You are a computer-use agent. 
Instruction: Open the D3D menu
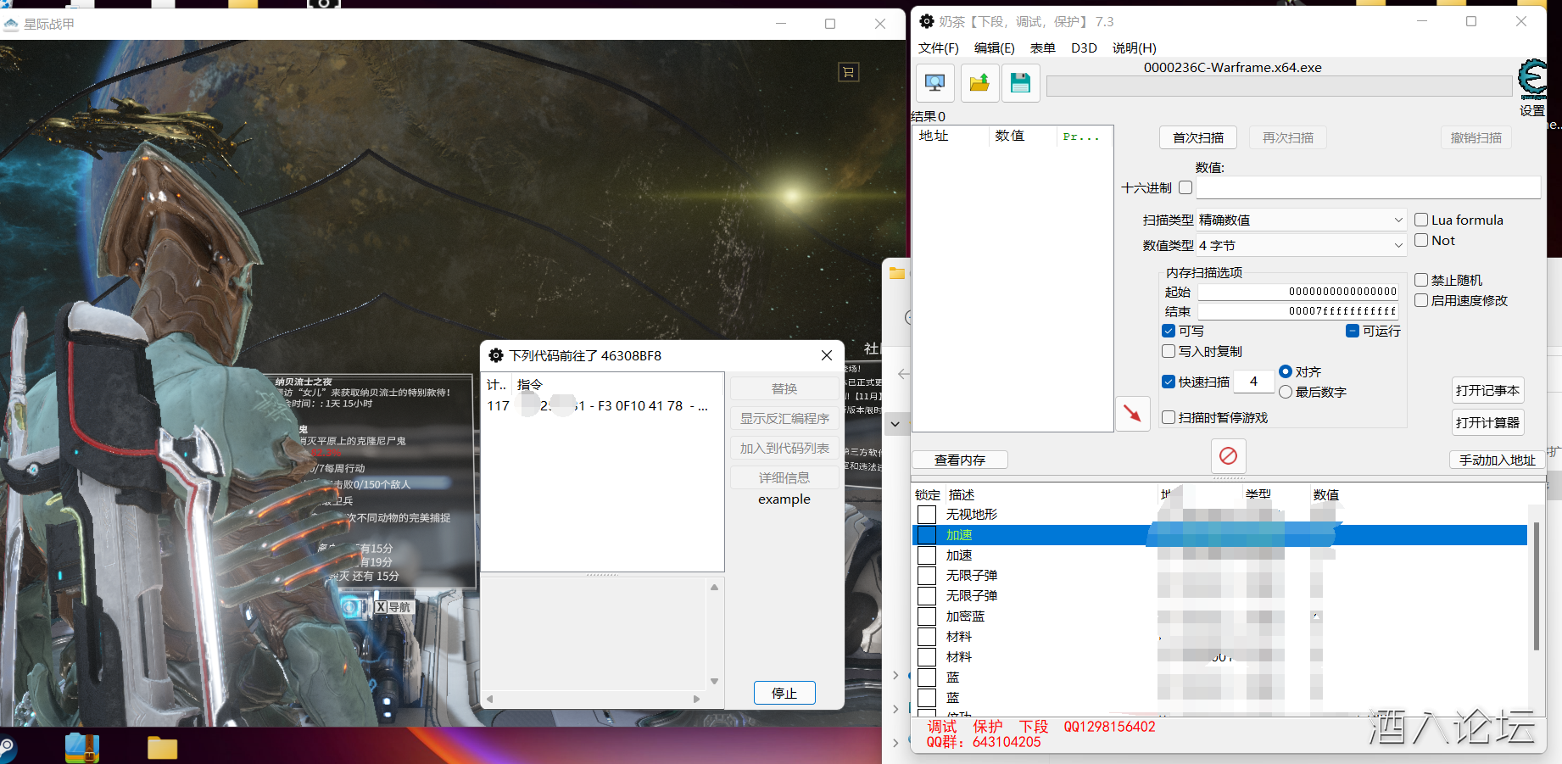coord(1084,47)
